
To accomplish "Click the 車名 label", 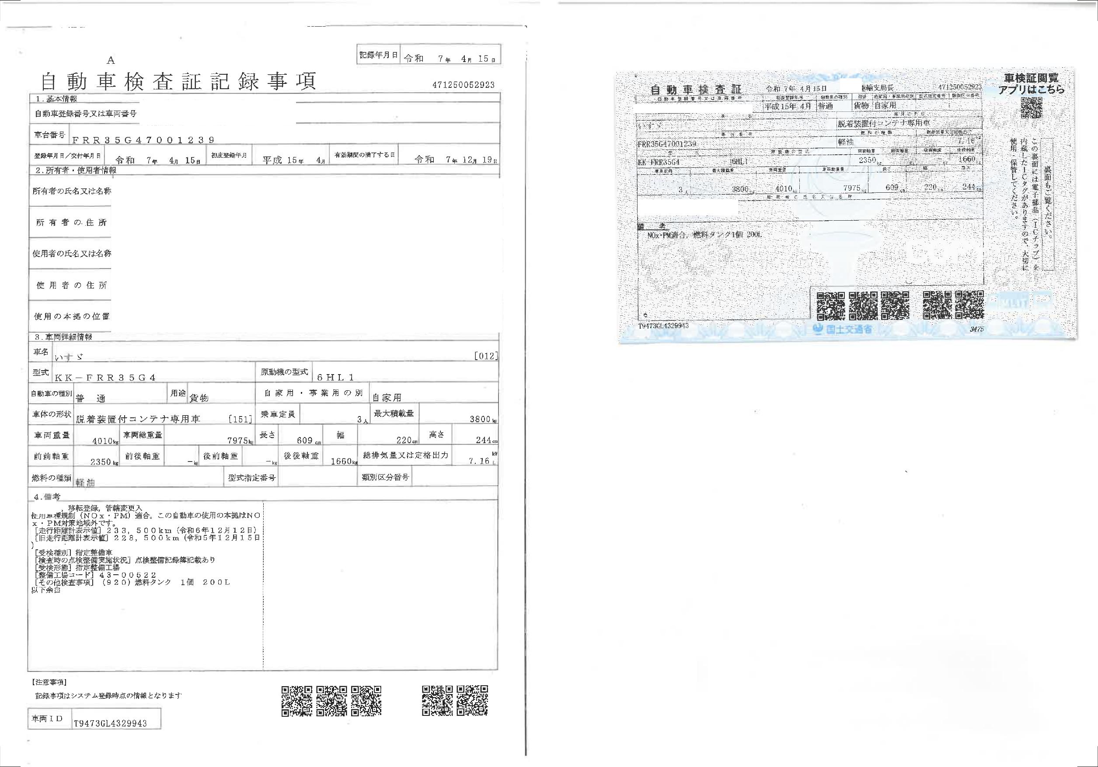I will coord(41,352).
